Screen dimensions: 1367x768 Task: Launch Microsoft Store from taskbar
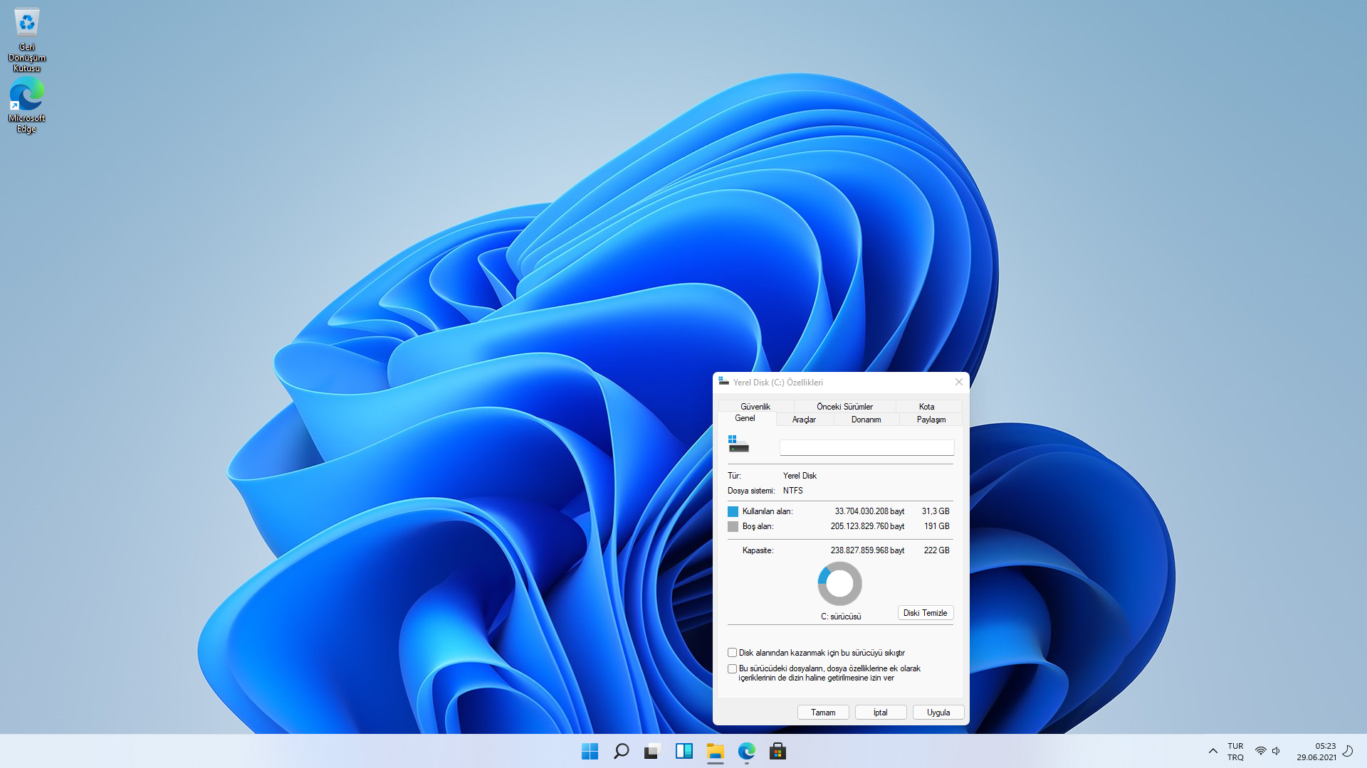777,751
